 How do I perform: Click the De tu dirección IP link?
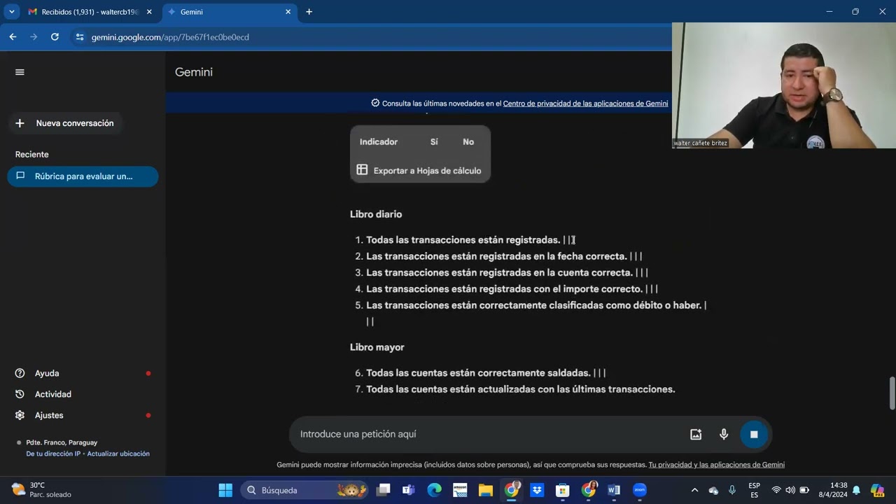pos(53,454)
